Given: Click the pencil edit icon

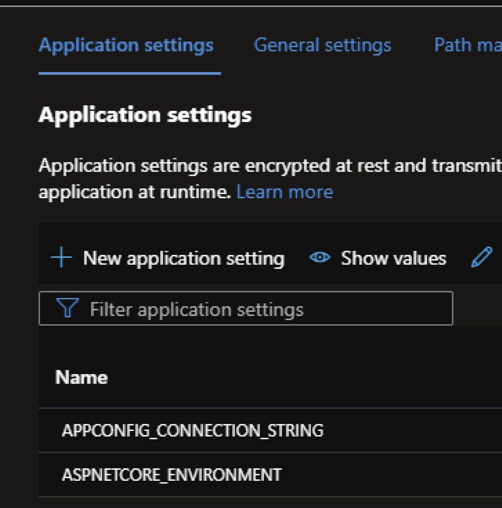Looking at the screenshot, I should coord(482,257).
